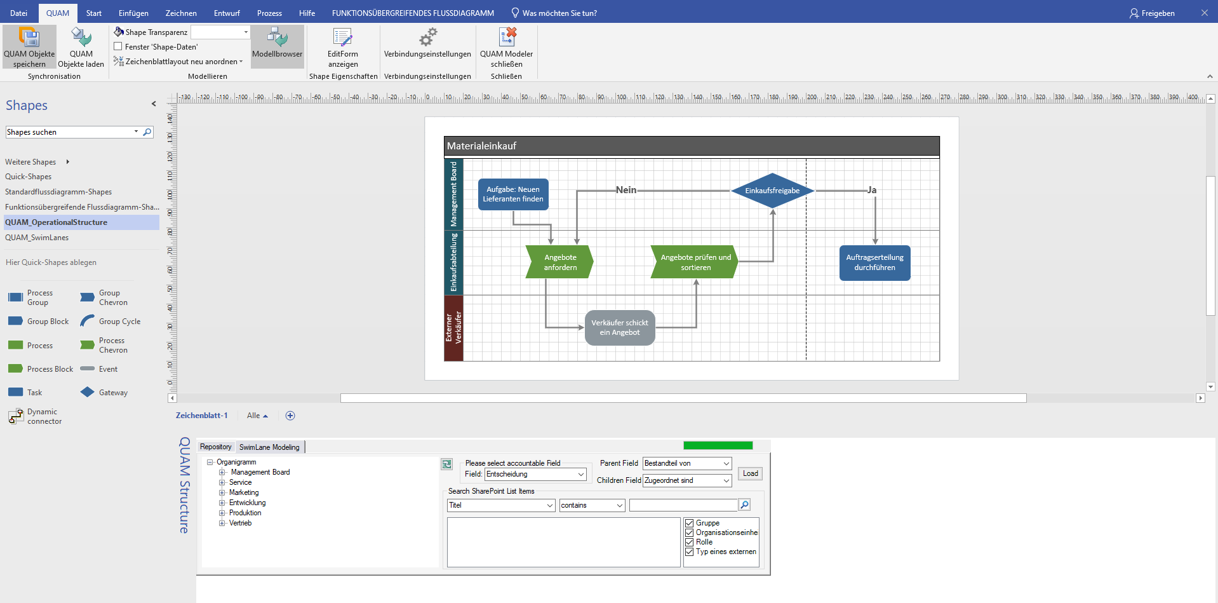The height and width of the screenshot is (603, 1218).
Task: Open the Modellbrowser
Action: 277,38
